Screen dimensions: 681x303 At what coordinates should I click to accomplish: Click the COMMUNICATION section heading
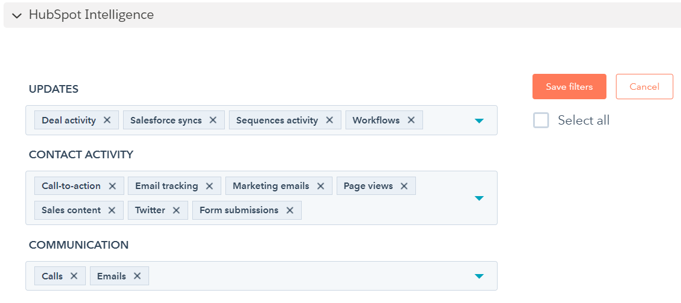pos(79,245)
